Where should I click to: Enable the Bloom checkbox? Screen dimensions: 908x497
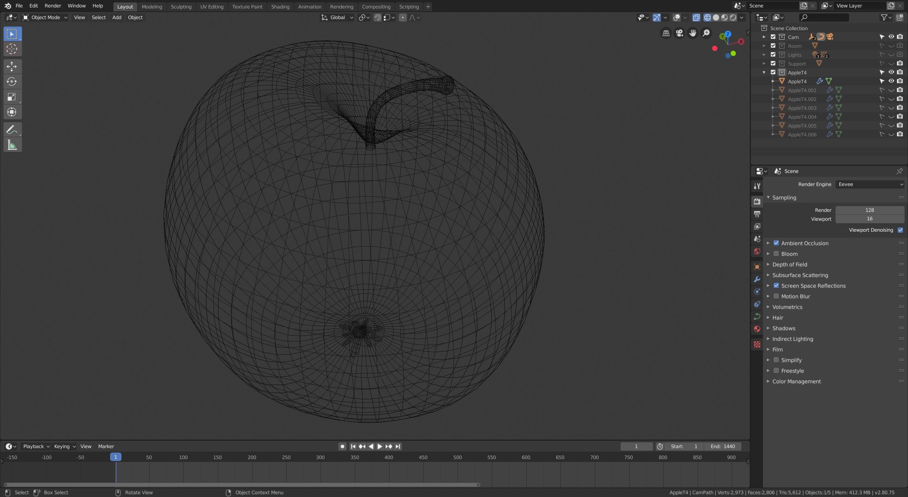pos(776,254)
